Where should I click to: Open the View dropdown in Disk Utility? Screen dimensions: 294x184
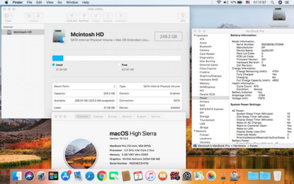point(8,16)
